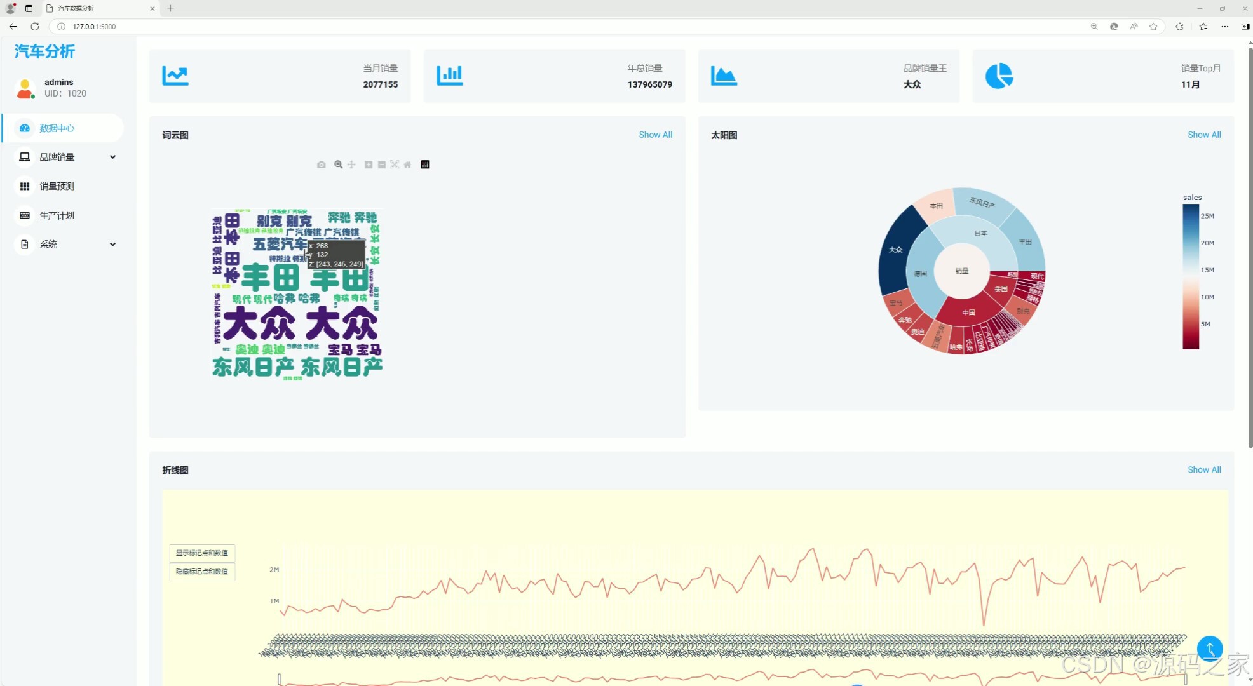Click Zoom out minus icon on word cloud
The height and width of the screenshot is (686, 1253).
click(x=382, y=165)
